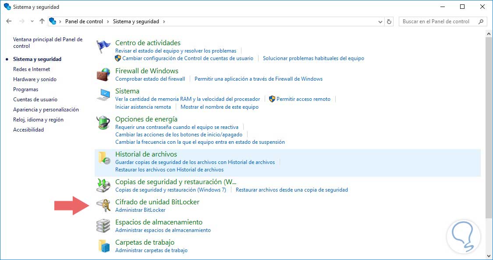
Task: Click the BitLocker keys and padlock icon
Action: pos(103,206)
